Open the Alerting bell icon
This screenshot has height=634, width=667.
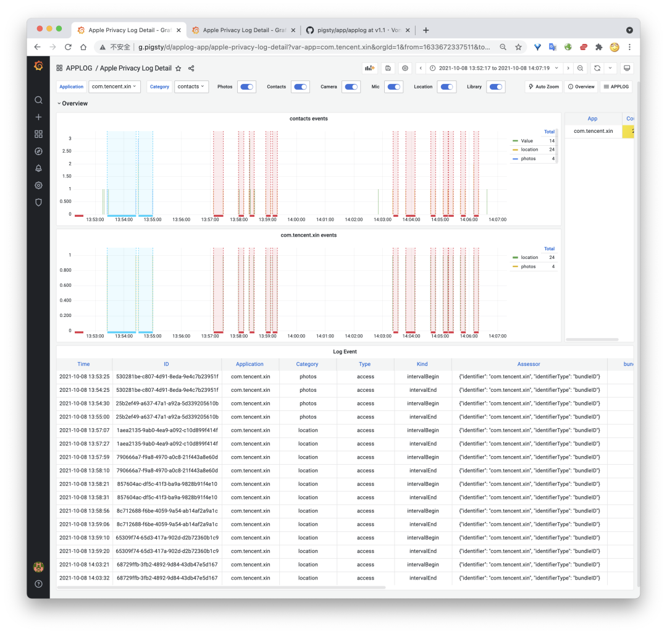click(38, 168)
